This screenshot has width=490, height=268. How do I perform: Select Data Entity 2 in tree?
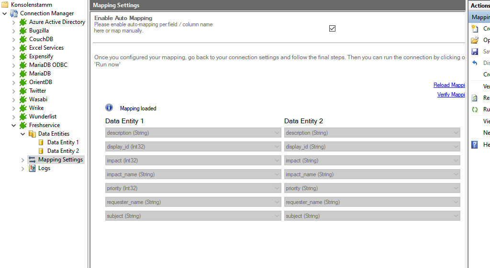tap(63, 151)
